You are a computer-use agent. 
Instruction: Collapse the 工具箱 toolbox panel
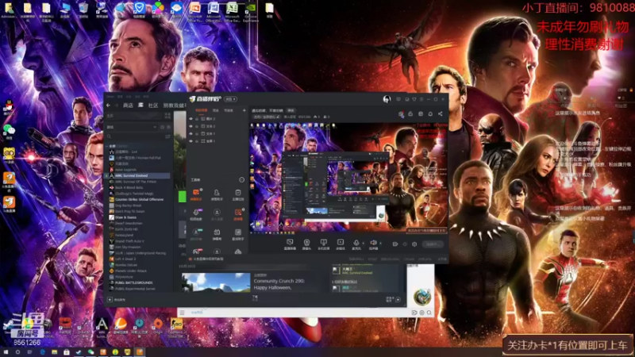[x=242, y=180]
